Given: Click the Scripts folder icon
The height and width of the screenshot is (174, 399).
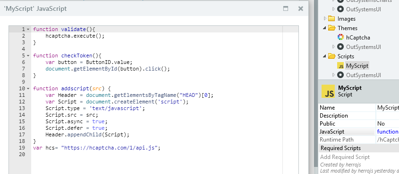Looking at the screenshot, I should pyautogui.click(x=331, y=56).
